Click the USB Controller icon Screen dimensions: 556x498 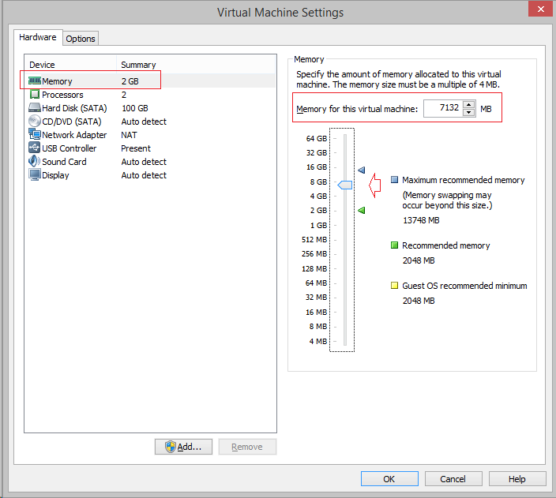pyautogui.click(x=35, y=148)
